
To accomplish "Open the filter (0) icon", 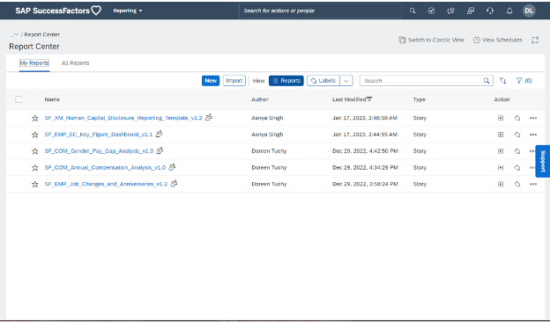I will [524, 81].
